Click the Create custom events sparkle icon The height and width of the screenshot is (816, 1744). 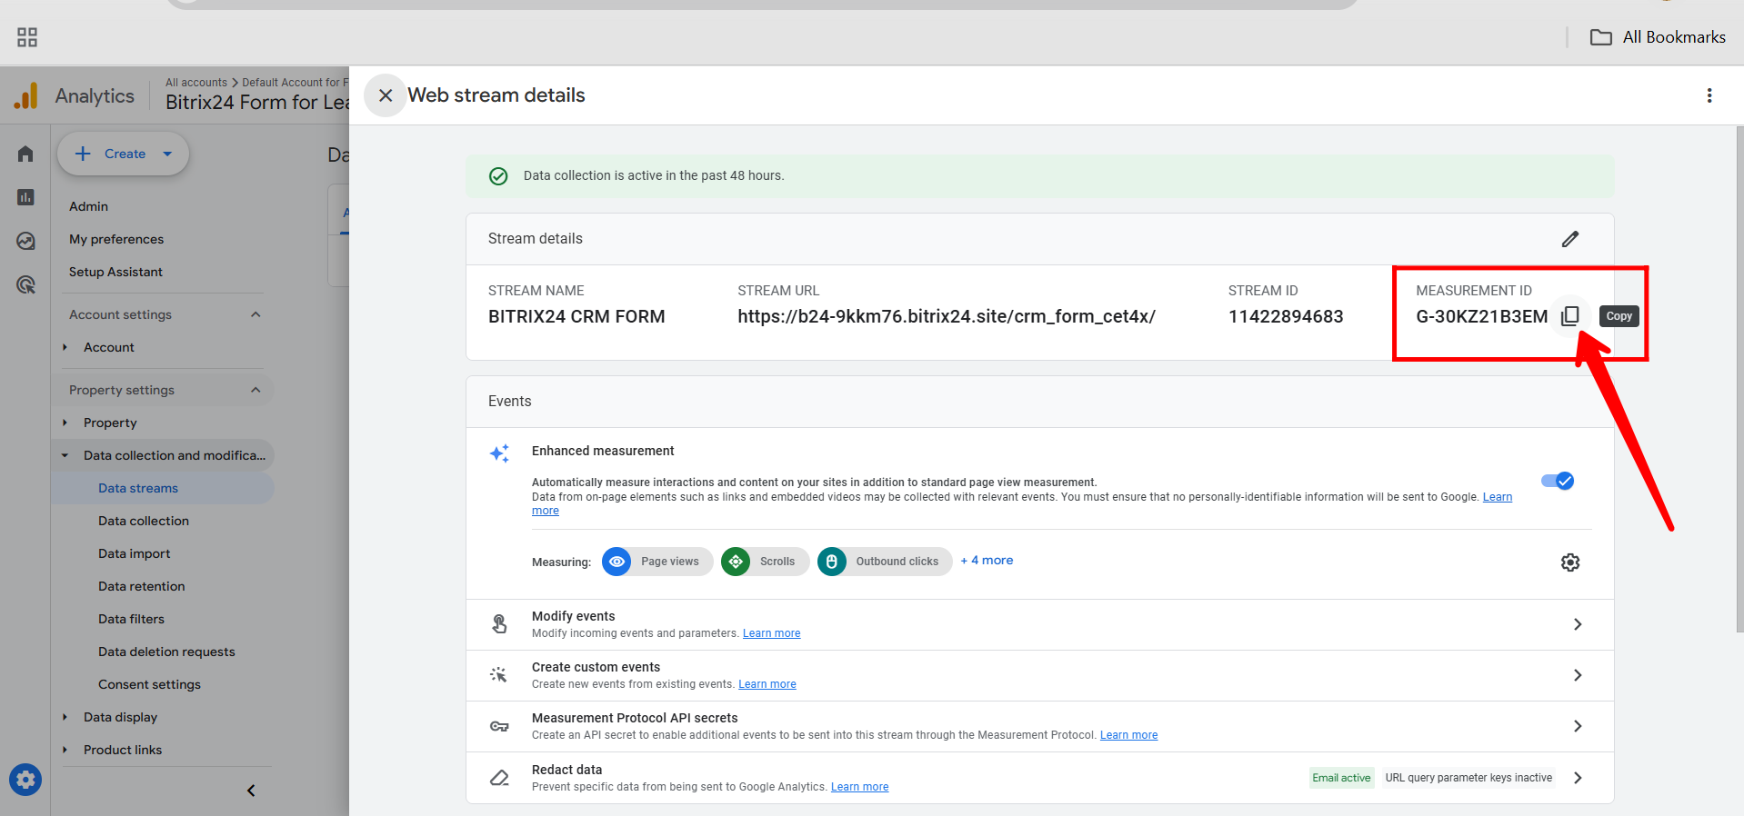pos(498,675)
